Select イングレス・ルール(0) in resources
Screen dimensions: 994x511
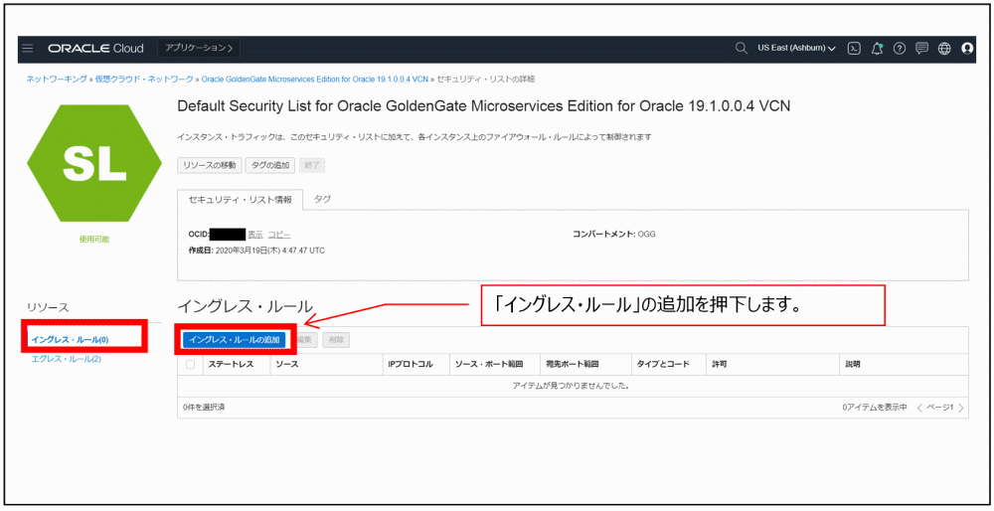70,340
